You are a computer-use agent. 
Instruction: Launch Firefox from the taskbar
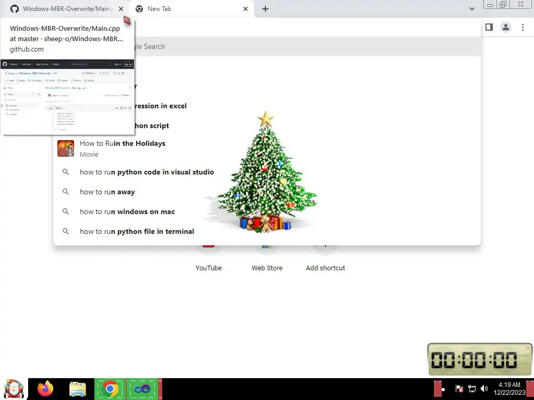(x=46, y=389)
